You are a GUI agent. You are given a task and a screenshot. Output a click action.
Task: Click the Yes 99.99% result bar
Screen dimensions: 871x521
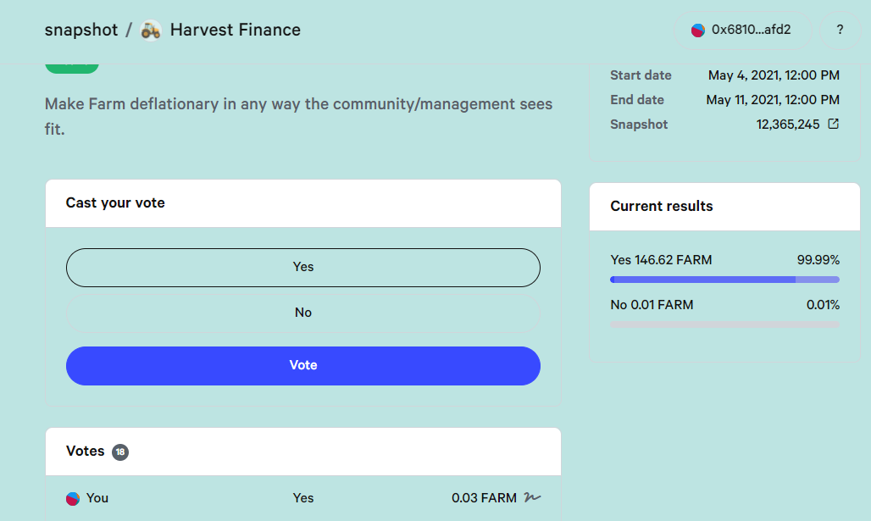tap(724, 280)
